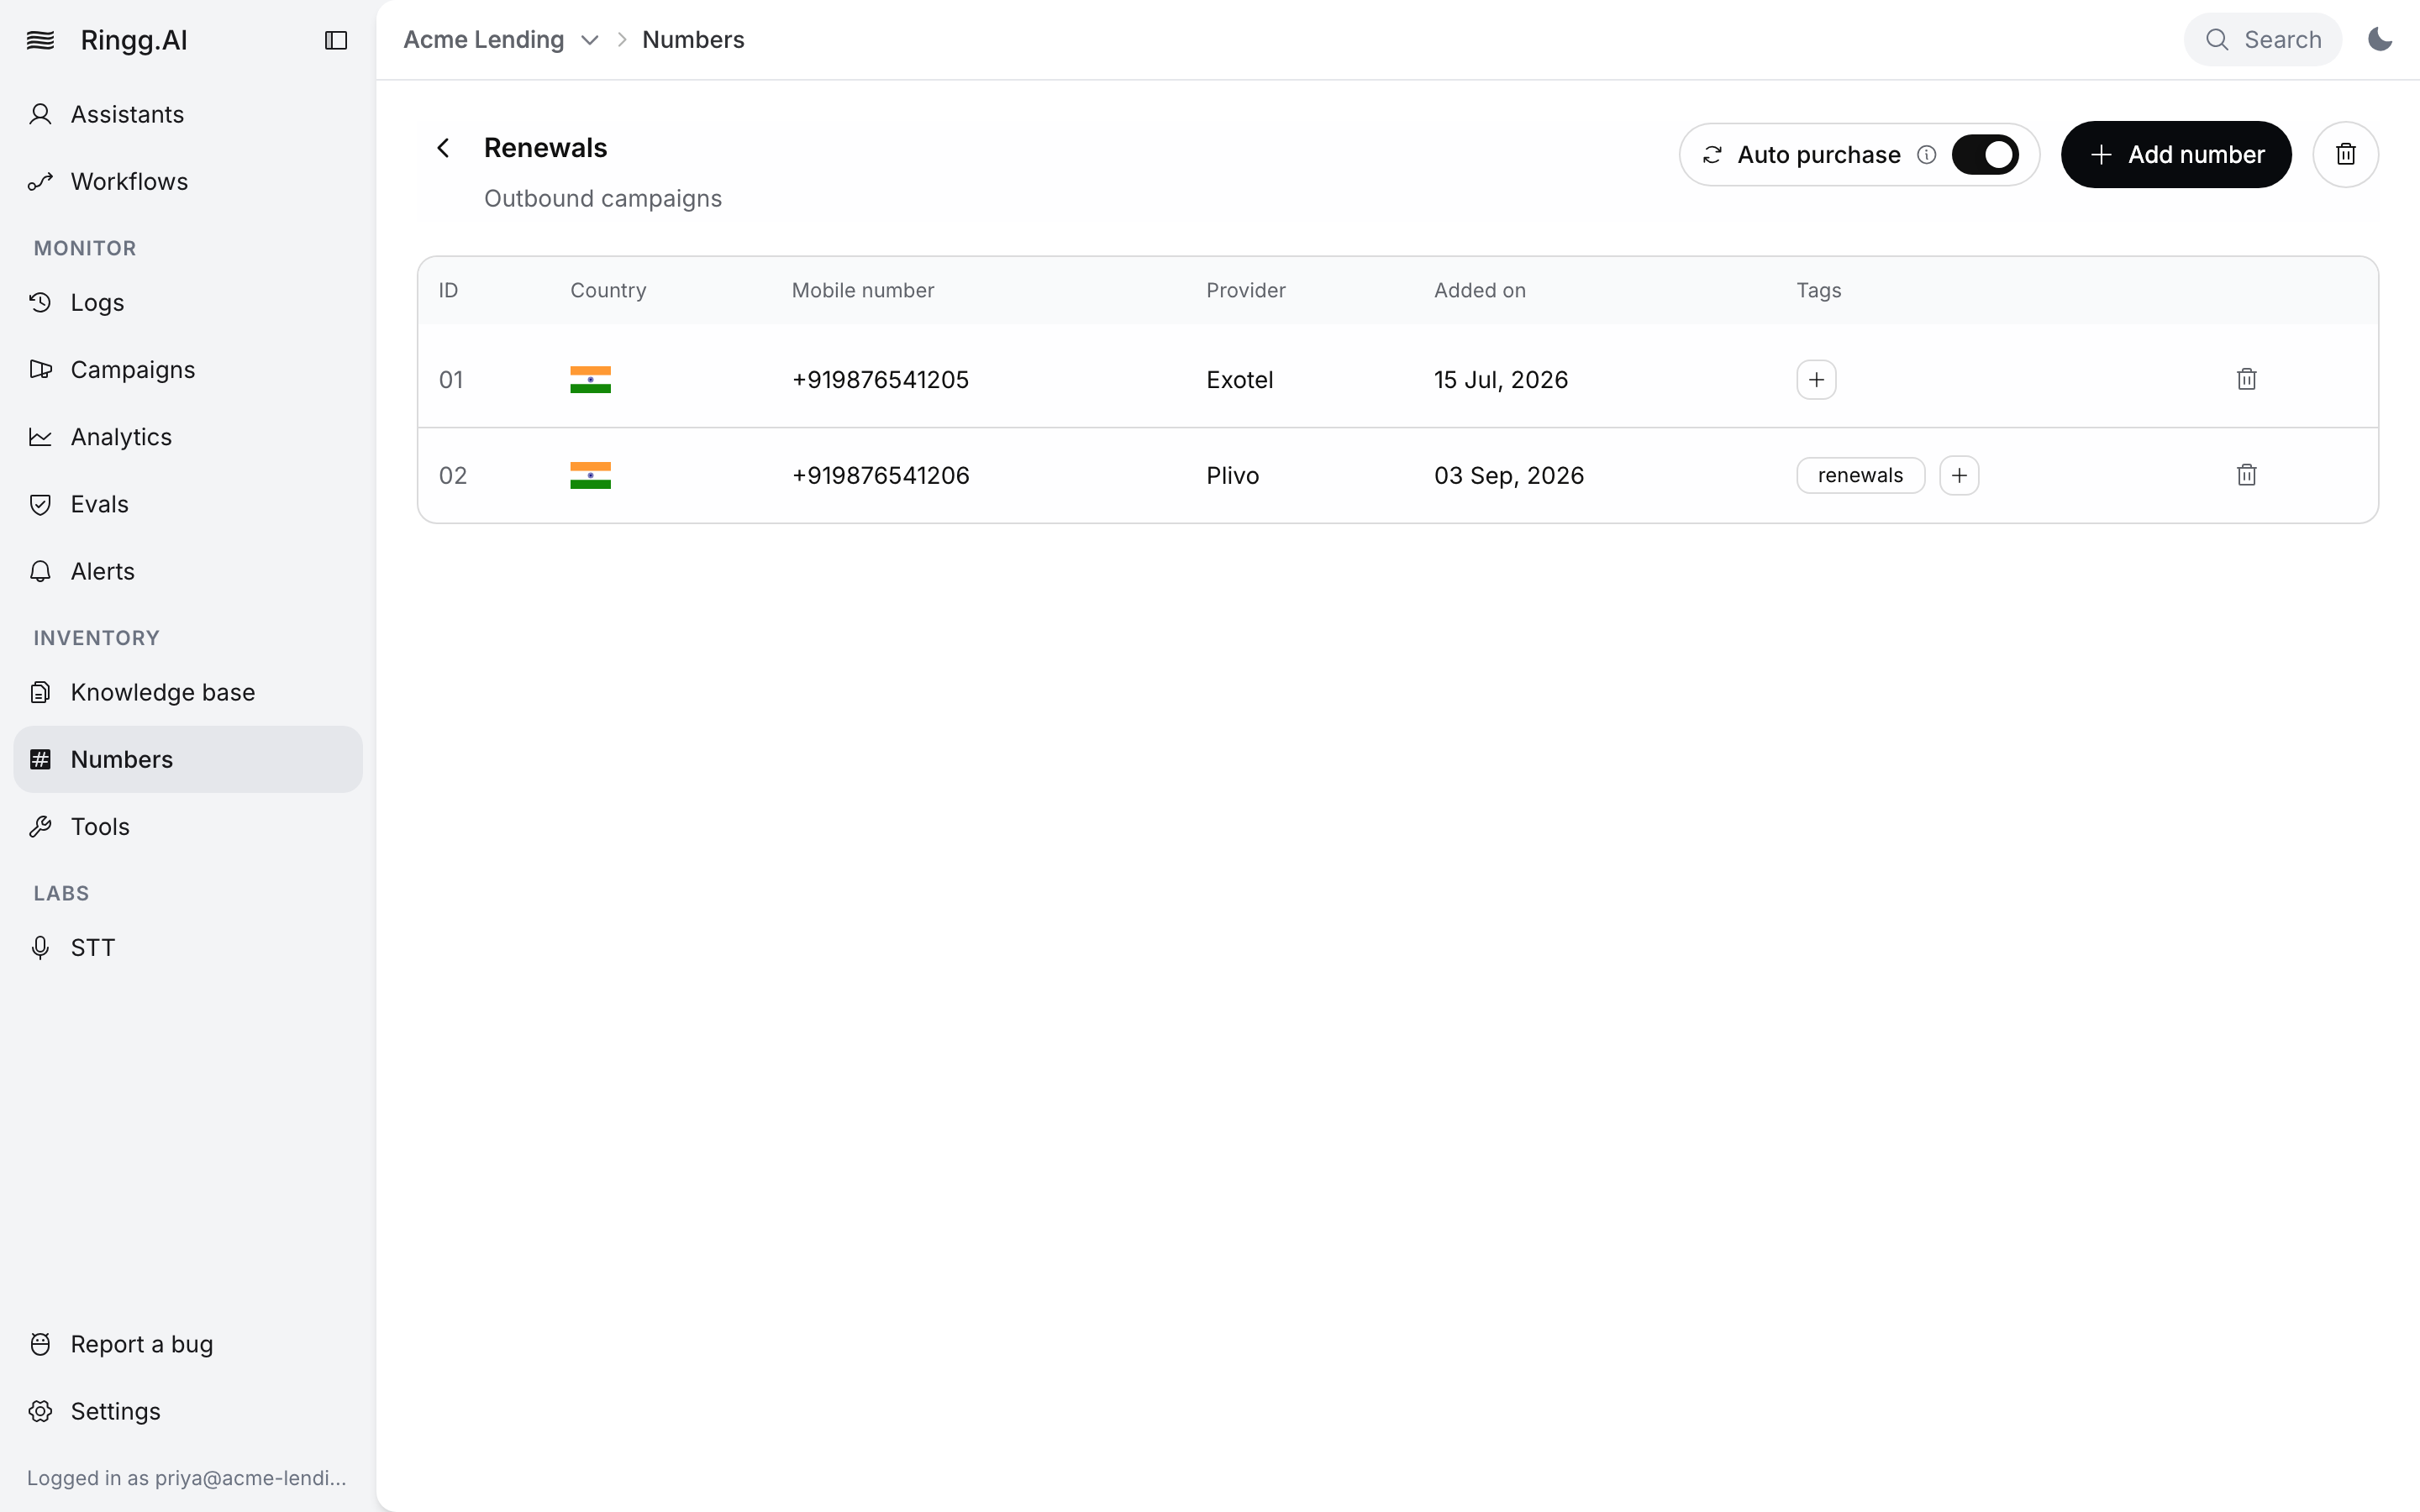Image resolution: width=2420 pixels, height=1512 pixels.
Task: Turn off the Auto purchase switch
Action: 1985,154
